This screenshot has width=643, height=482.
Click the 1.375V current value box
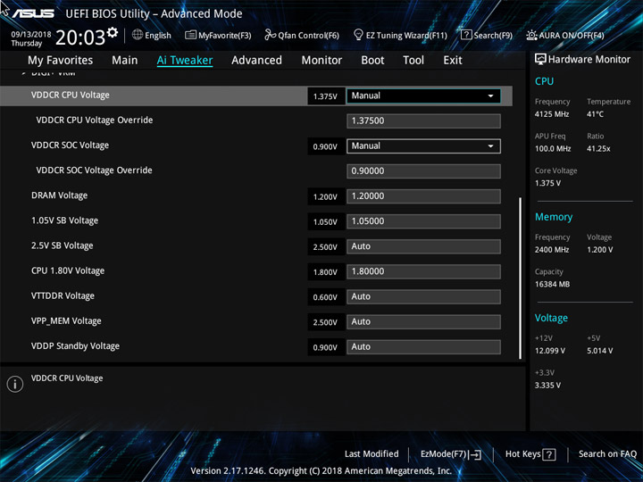pos(326,96)
